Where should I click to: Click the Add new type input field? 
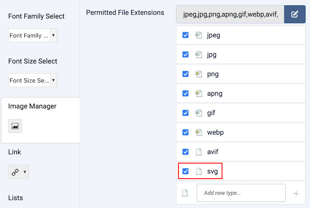click(241, 193)
